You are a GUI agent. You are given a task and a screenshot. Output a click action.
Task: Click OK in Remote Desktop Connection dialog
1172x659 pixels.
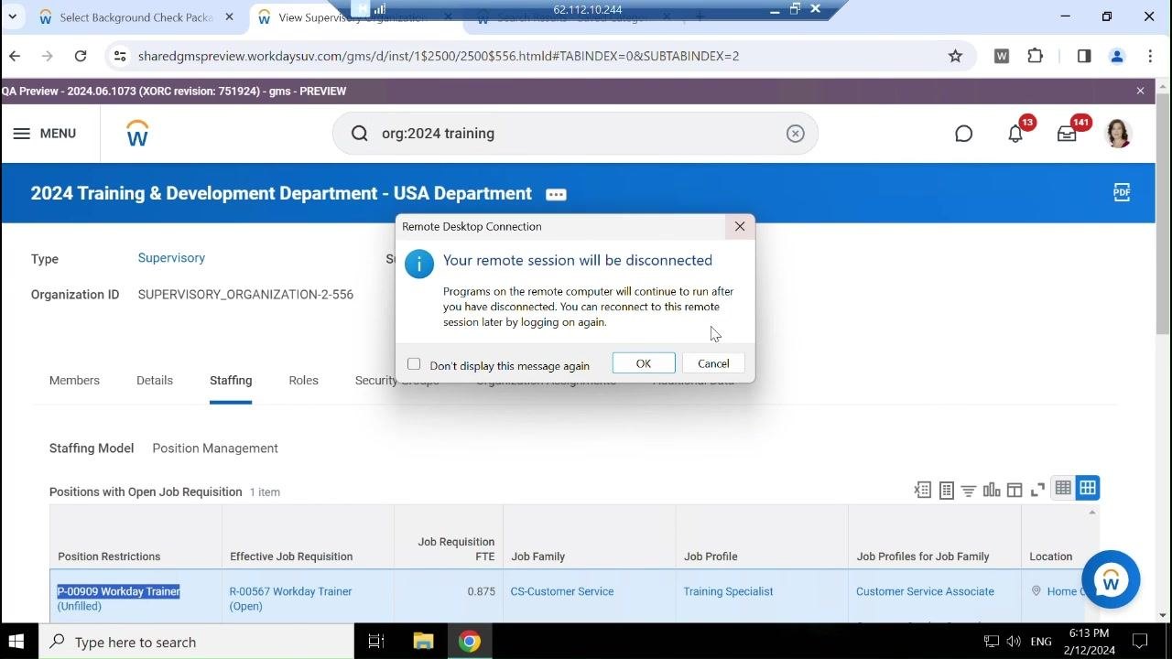point(644,363)
